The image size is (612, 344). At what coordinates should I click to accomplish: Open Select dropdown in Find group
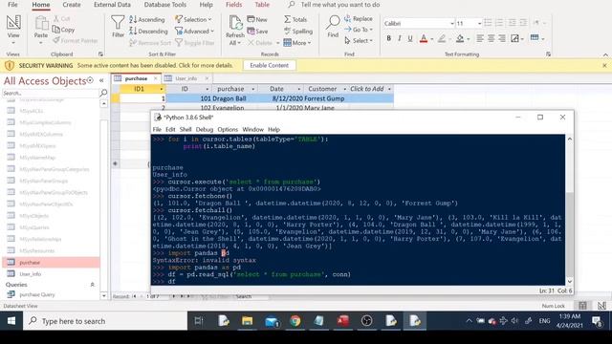[x=359, y=40]
